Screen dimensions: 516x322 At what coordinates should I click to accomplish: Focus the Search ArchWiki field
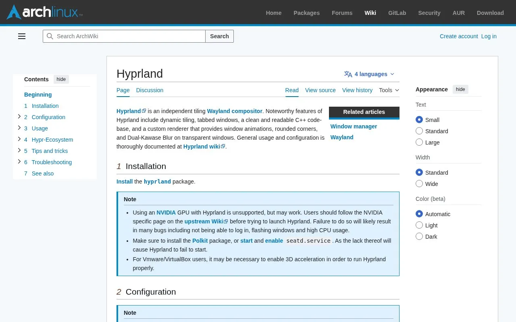click(124, 36)
